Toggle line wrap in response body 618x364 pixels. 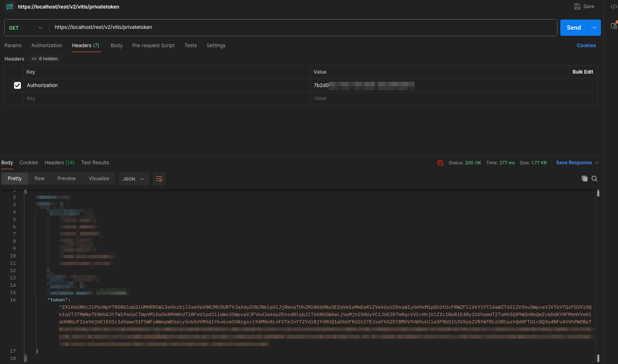pos(159,179)
